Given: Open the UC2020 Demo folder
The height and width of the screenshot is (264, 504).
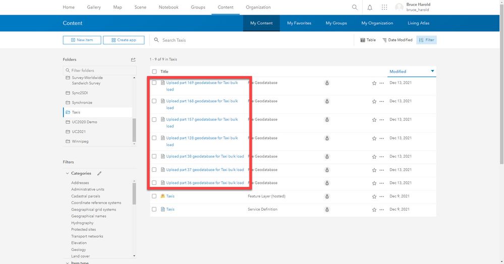Looking at the screenshot, I should (x=85, y=122).
